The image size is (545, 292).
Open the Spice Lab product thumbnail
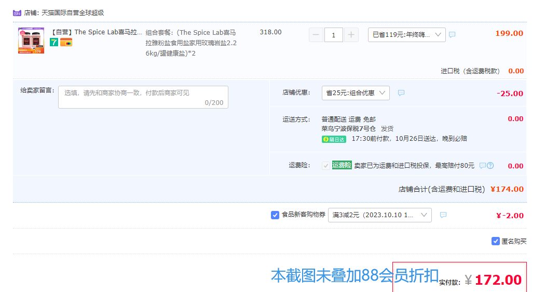tap(31, 41)
